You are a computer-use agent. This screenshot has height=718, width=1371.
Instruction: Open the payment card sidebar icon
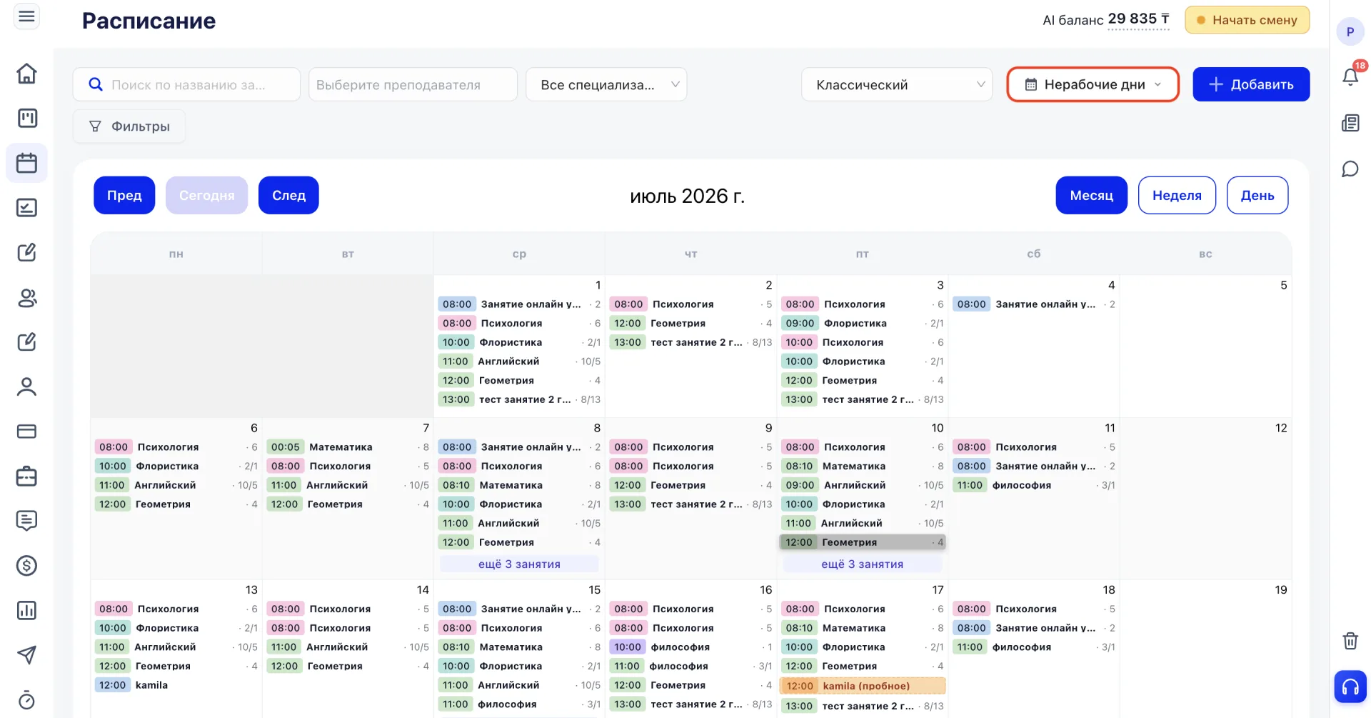pyautogui.click(x=27, y=432)
